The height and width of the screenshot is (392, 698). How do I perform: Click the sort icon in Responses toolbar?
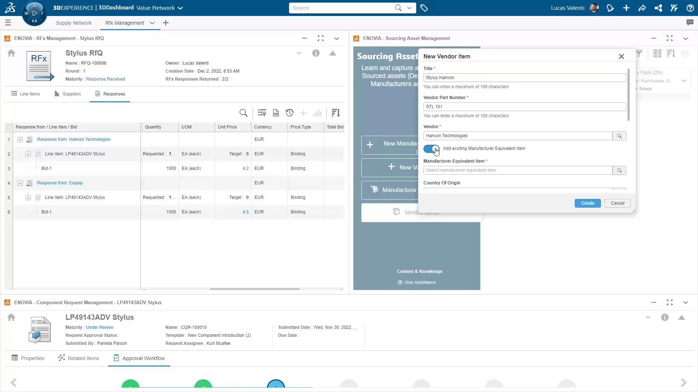[336, 113]
